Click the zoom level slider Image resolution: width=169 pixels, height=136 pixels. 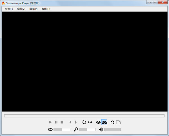tap(87, 130)
